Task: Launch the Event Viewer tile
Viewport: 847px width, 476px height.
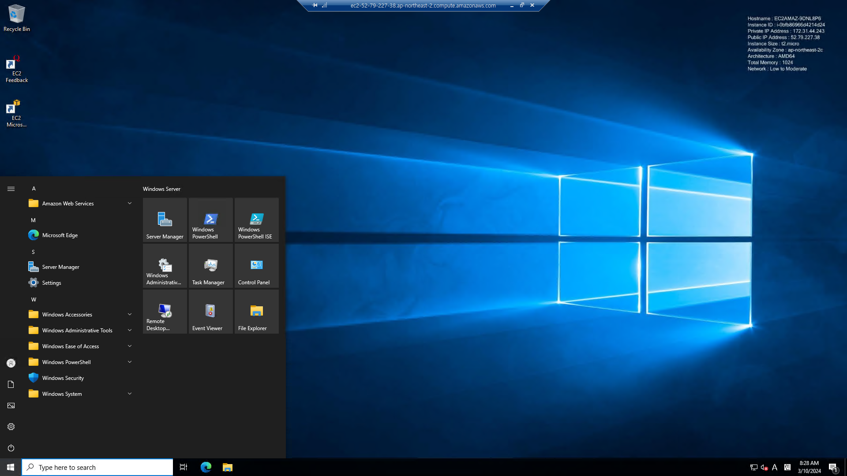Action: (x=211, y=312)
